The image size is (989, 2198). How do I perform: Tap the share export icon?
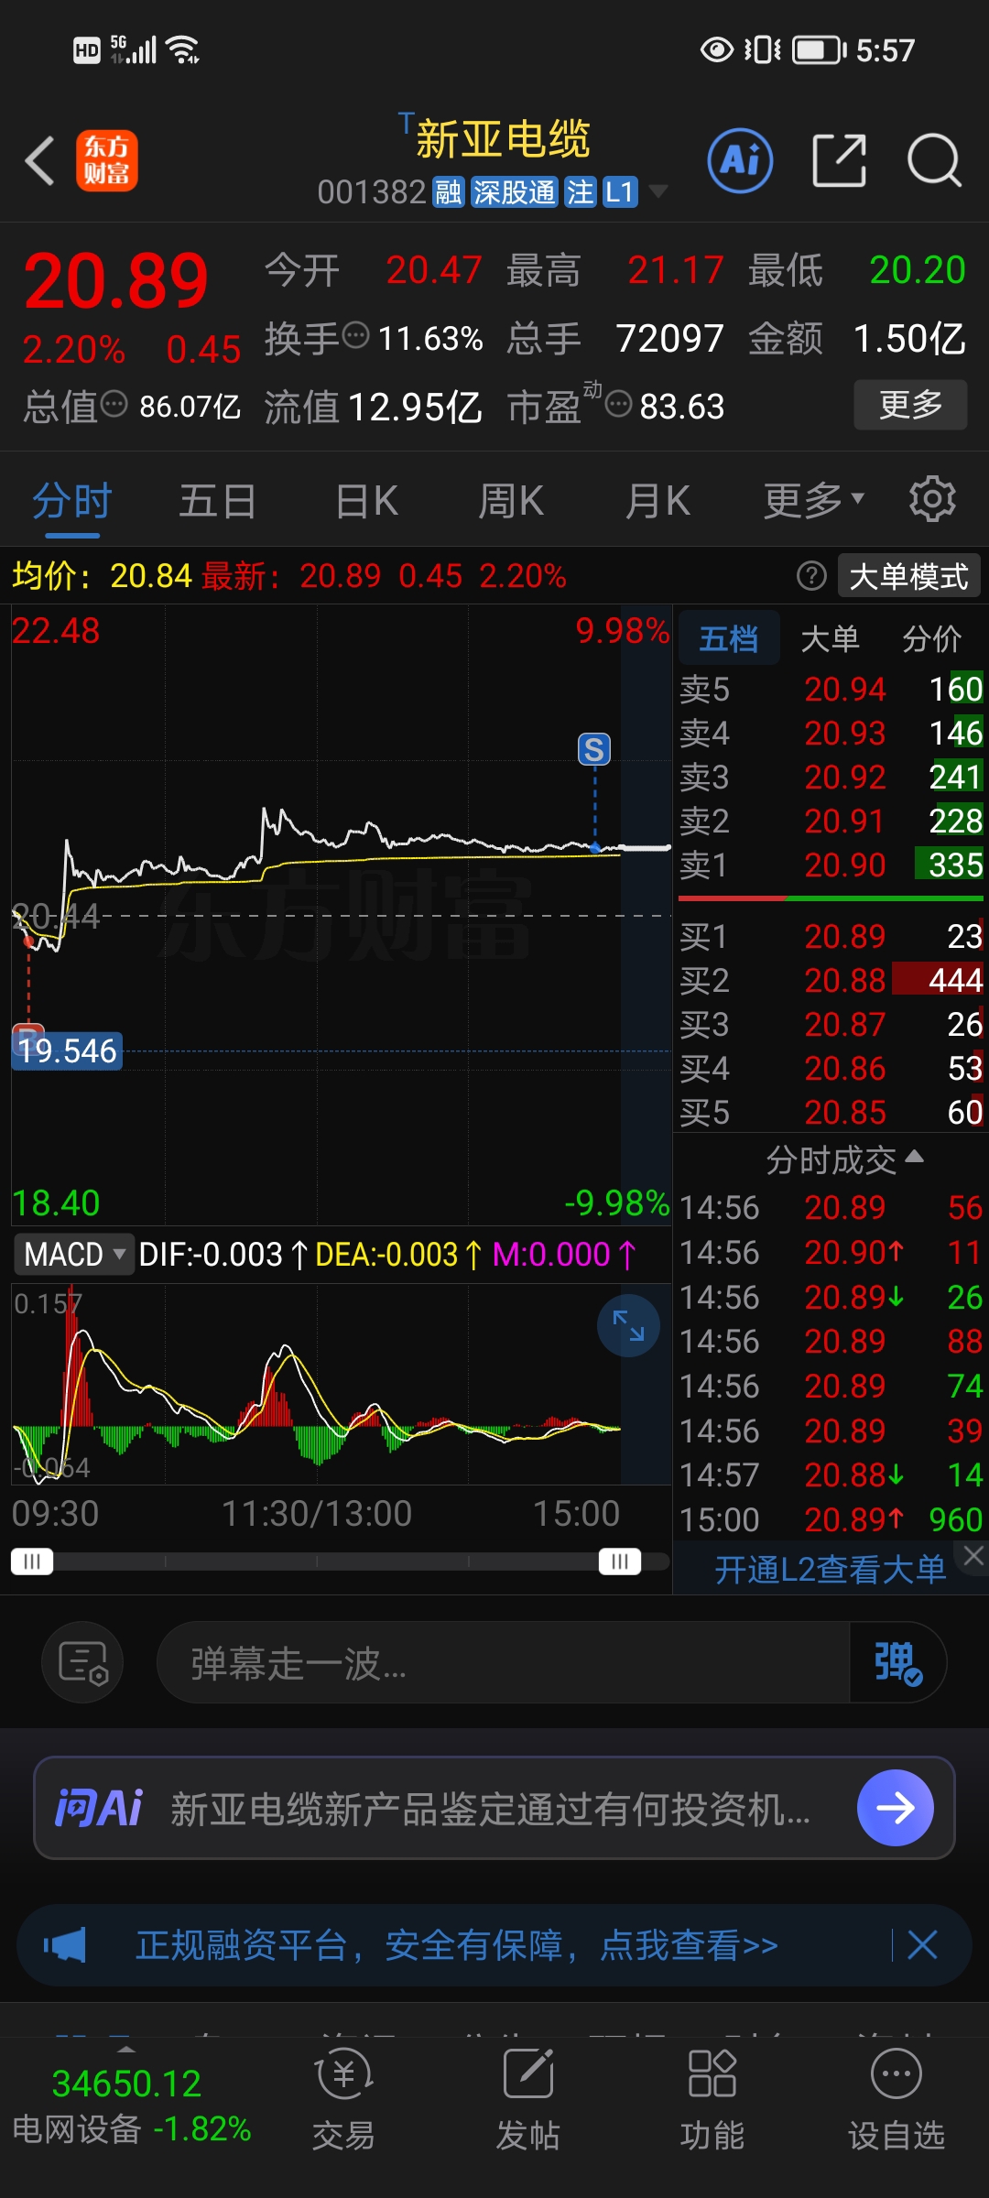840,160
